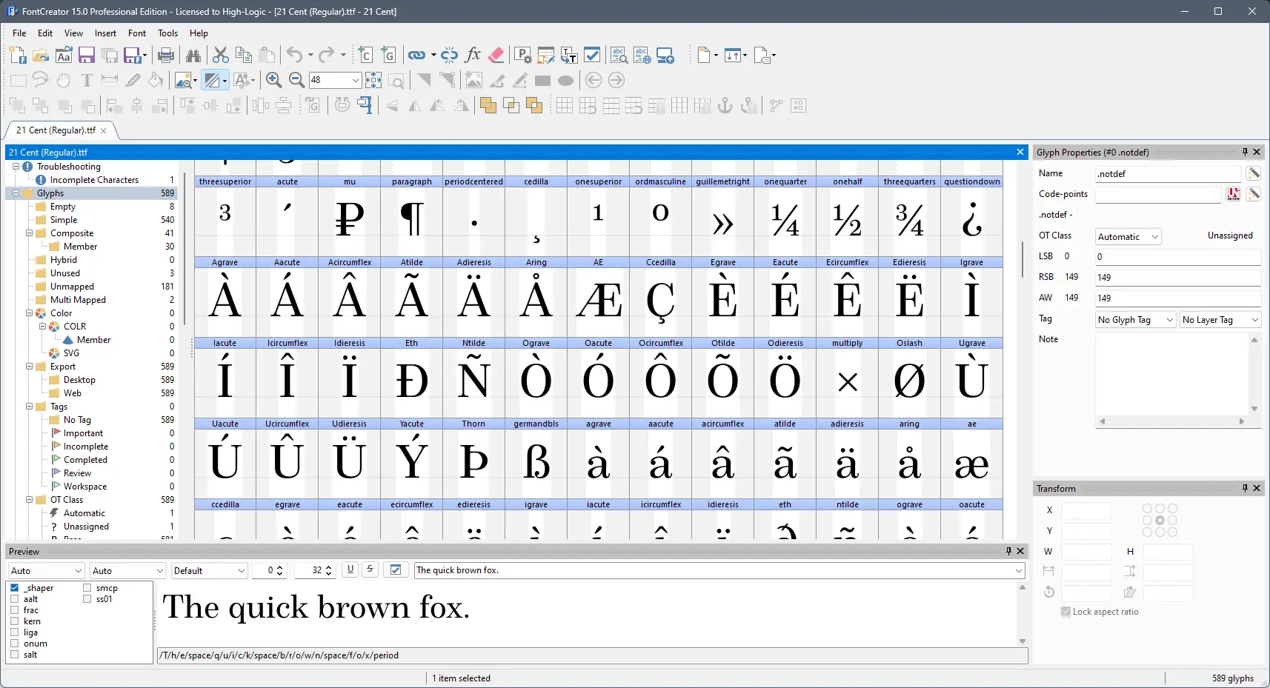Click the binoculars Find icon
Viewport: 1270px width, 688px height.
[x=193, y=56]
